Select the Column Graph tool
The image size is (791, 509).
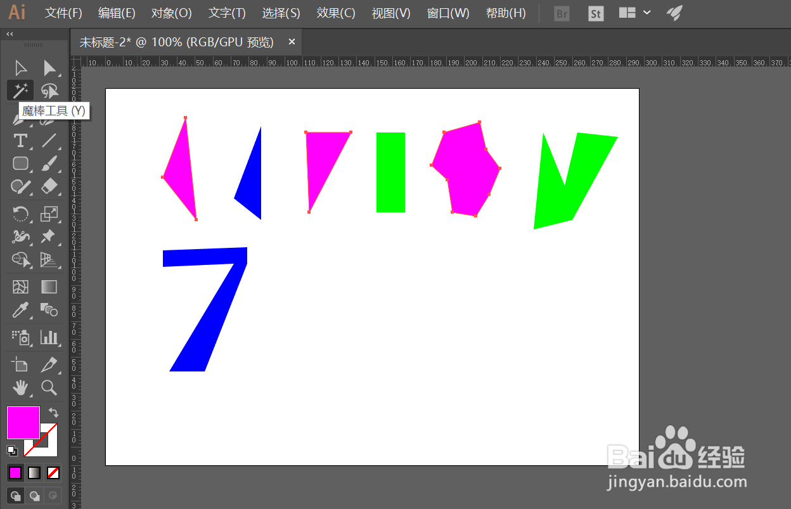tap(49, 337)
